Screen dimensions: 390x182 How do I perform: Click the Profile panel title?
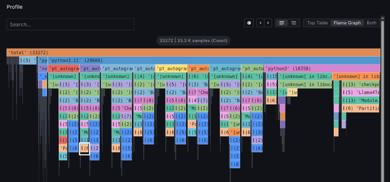(15, 7)
